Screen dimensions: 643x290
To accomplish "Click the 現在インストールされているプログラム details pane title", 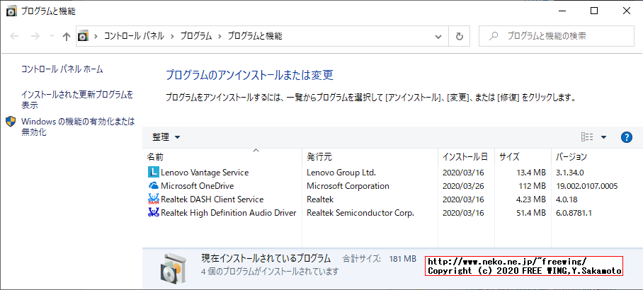I will [x=266, y=258].
